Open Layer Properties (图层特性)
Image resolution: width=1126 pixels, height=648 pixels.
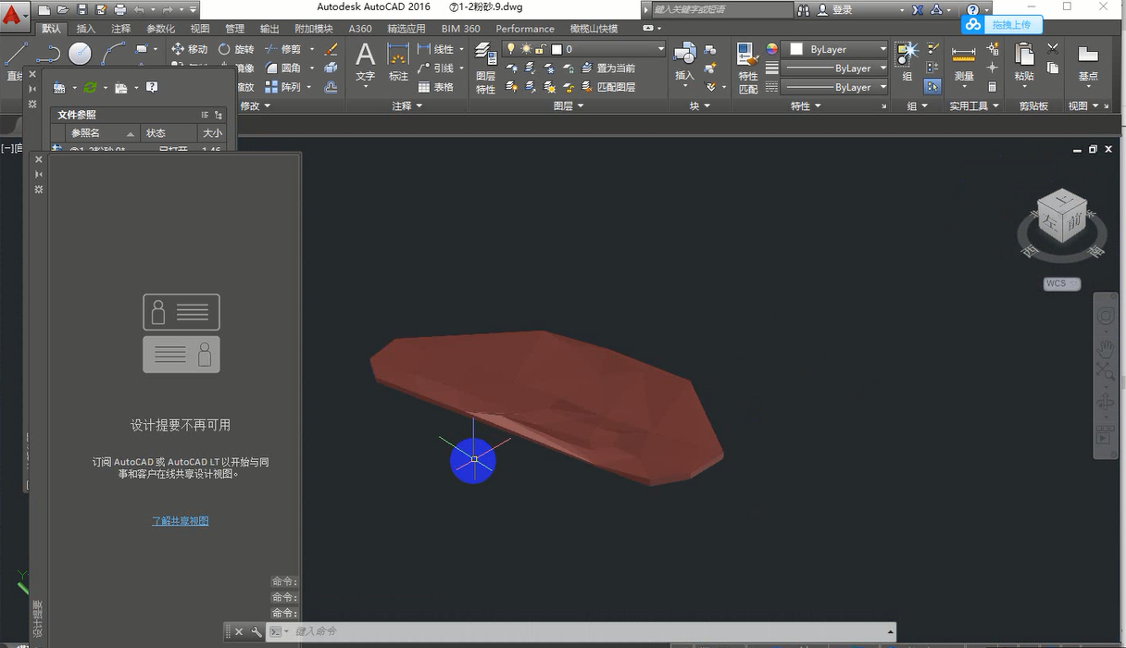coord(486,67)
